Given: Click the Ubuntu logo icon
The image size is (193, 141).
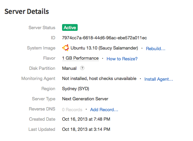Looking at the screenshot, I should point(65,48).
